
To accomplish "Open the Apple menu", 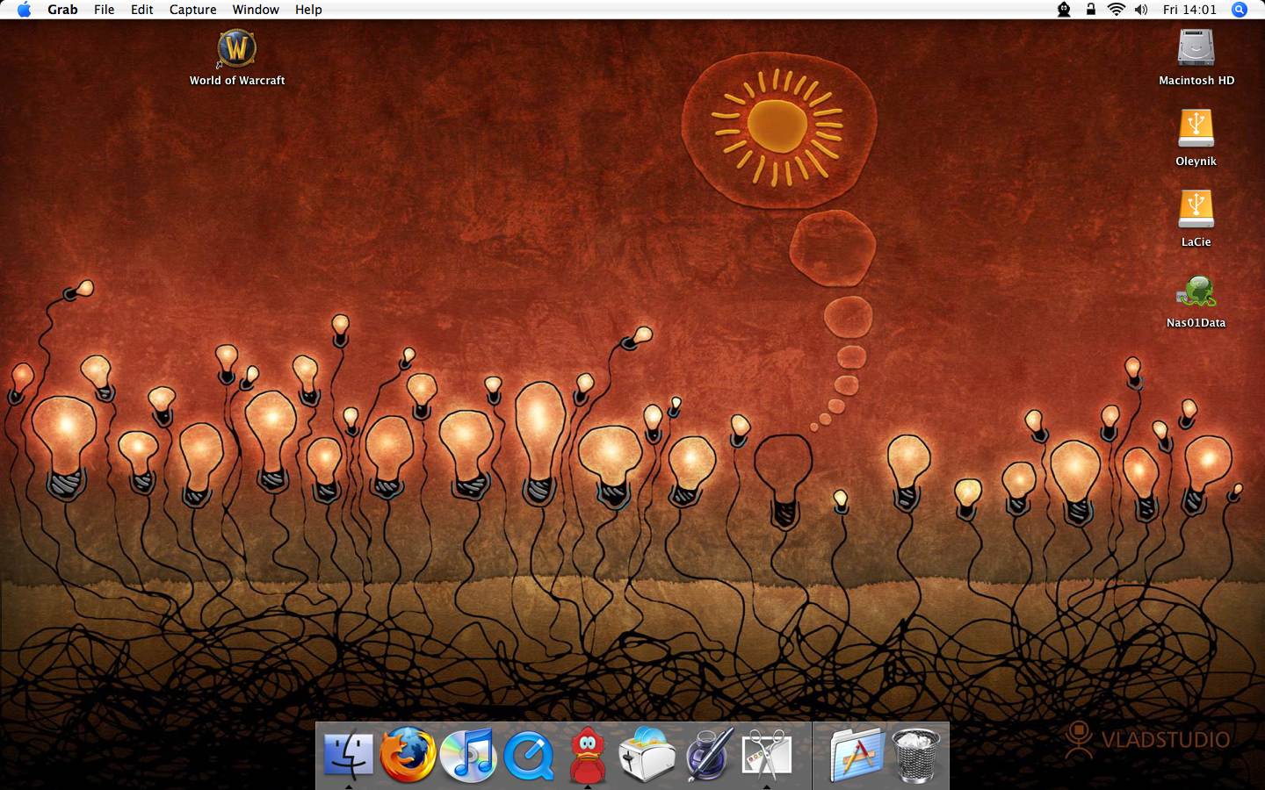I will 24,10.
